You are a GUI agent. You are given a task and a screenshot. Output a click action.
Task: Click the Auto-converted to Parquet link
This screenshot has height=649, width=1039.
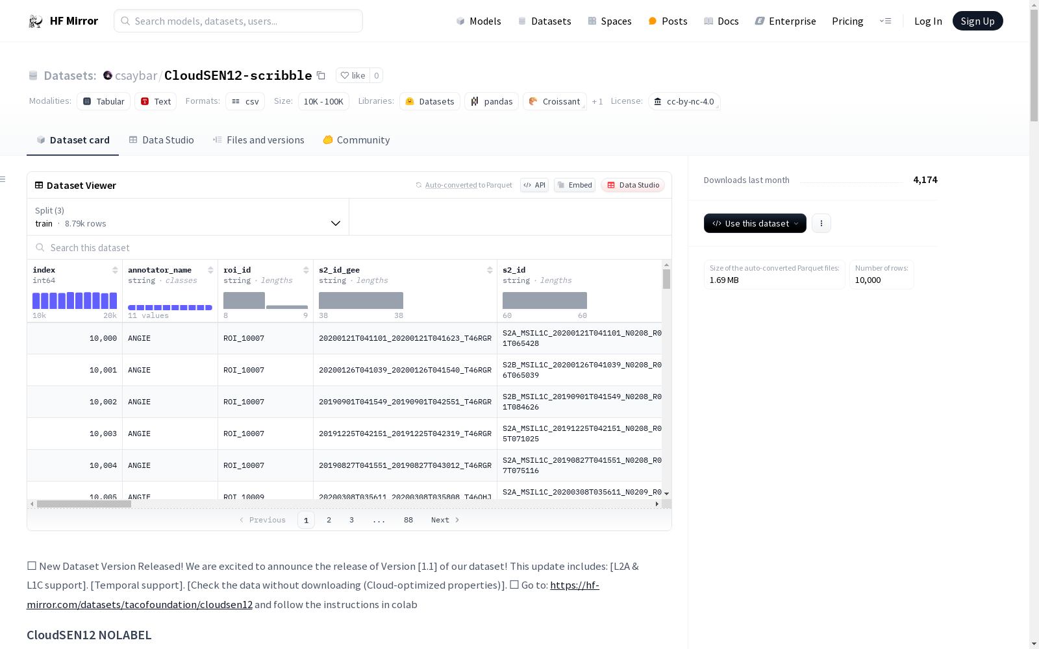pyautogui.click(x=464, y=185)
